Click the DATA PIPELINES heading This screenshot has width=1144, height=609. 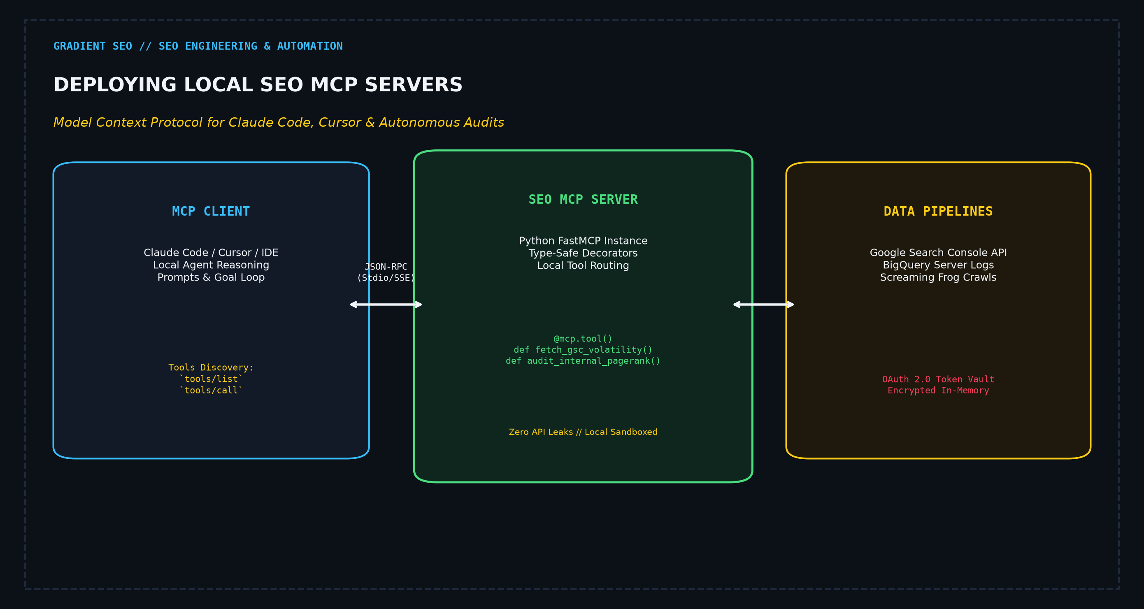938,212
